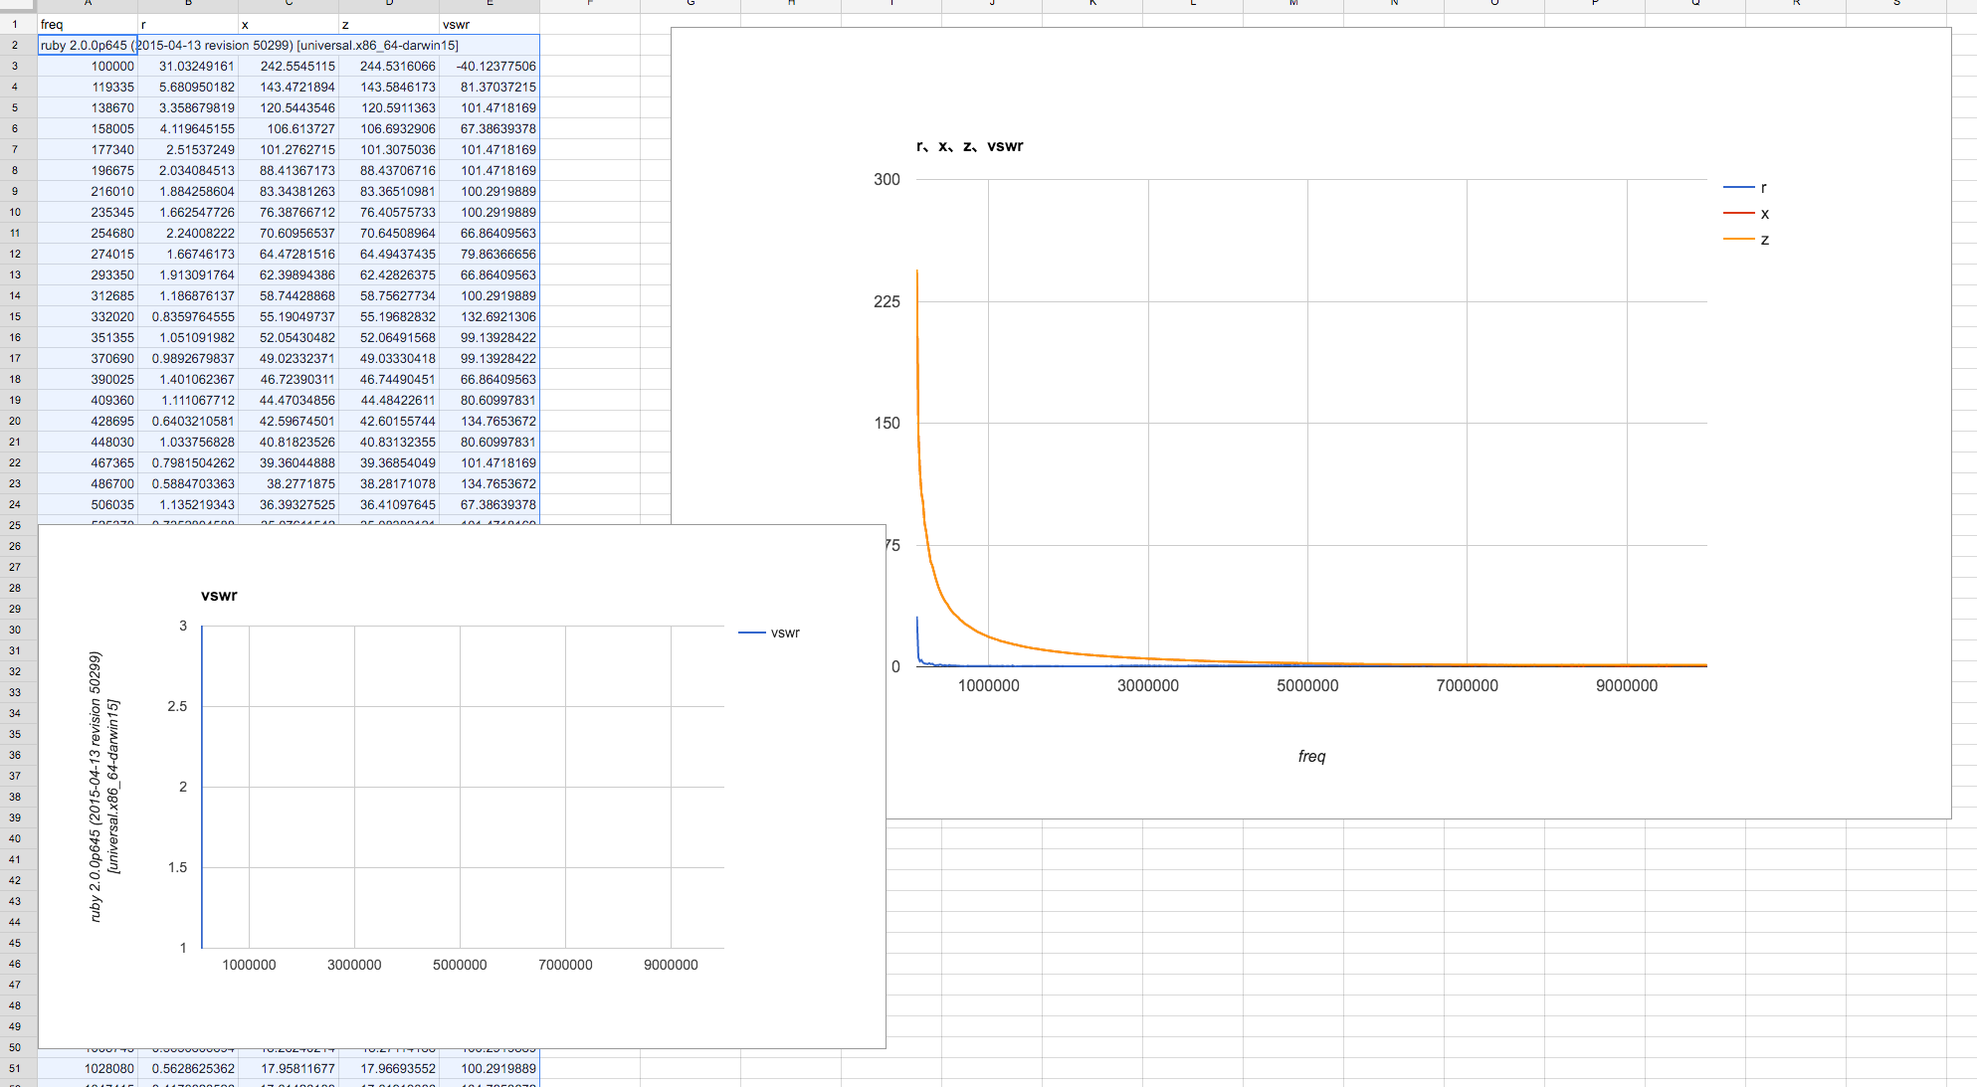Image resolution: width=1977 pixels, height=1087 pixels.
Task: Click the 300 label on large chart axis
Action: pos(887,180)
